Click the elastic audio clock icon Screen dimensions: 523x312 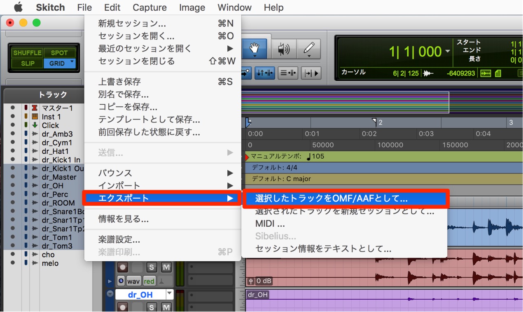(121, 281)
